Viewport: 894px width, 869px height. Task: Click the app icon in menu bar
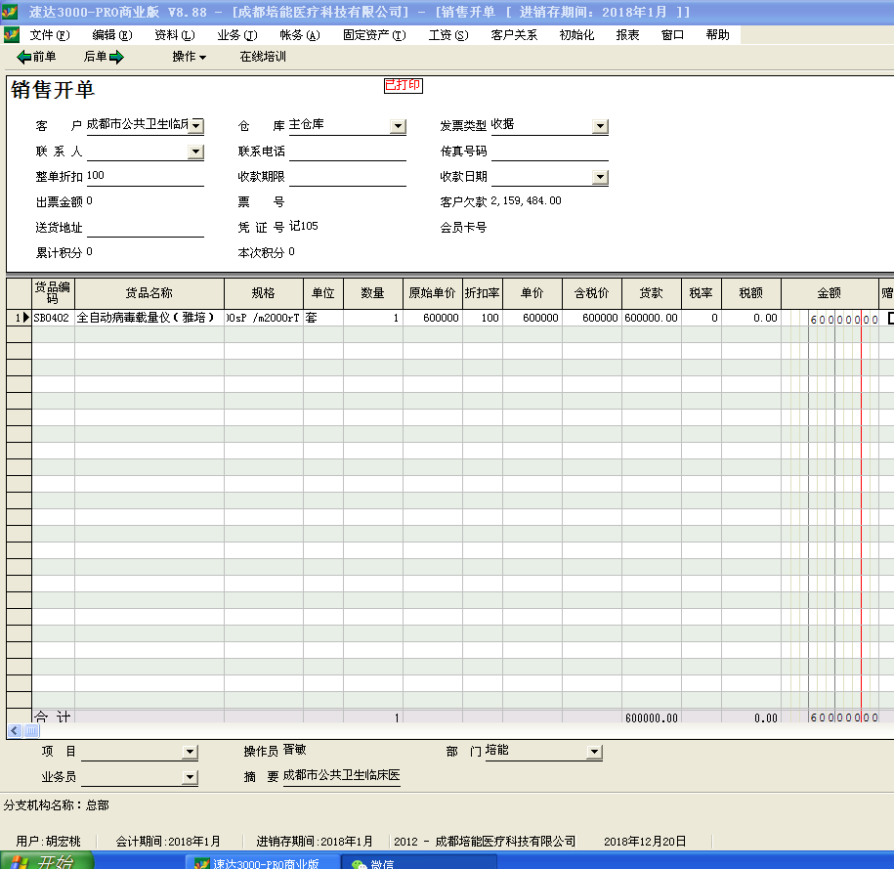12,34
